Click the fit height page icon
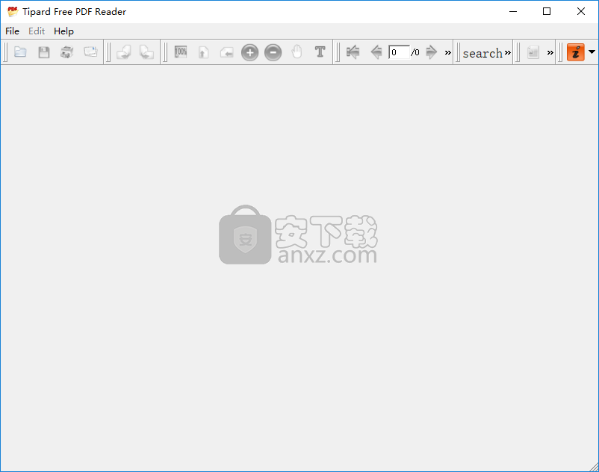Image resolution: width=599 pixels, height=472 pixels. click(x=204, y=52)
